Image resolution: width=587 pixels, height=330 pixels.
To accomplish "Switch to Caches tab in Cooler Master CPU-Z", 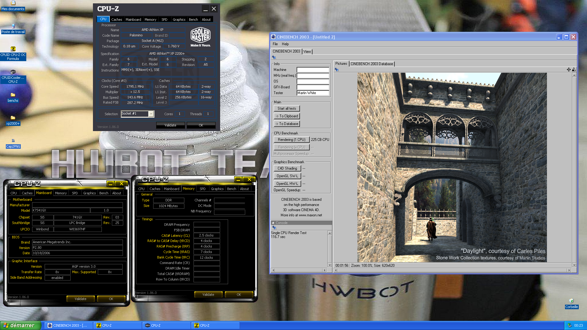I will (x=116, y=19).
